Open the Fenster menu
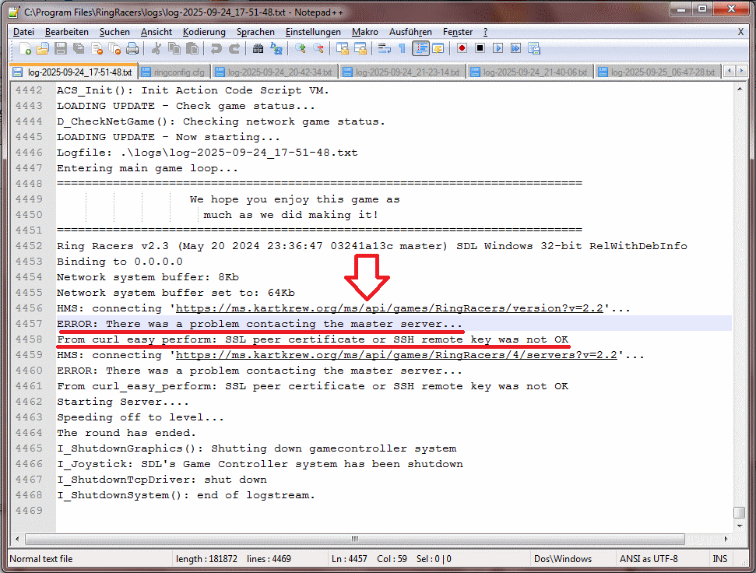This screenshot has width=756, height=573. [x=458, y=32]
